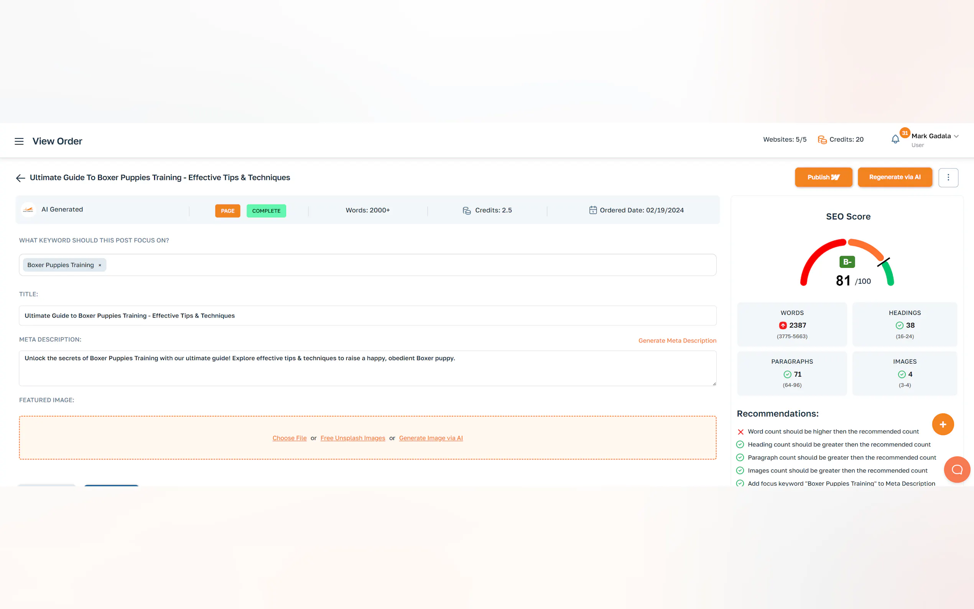Click Generate Image via AI link

pos(430,438)
